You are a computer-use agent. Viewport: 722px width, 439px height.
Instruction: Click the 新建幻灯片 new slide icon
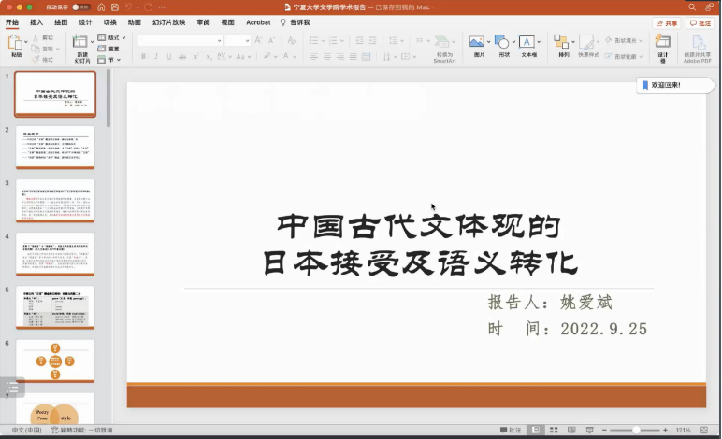[x=81, y=42]
